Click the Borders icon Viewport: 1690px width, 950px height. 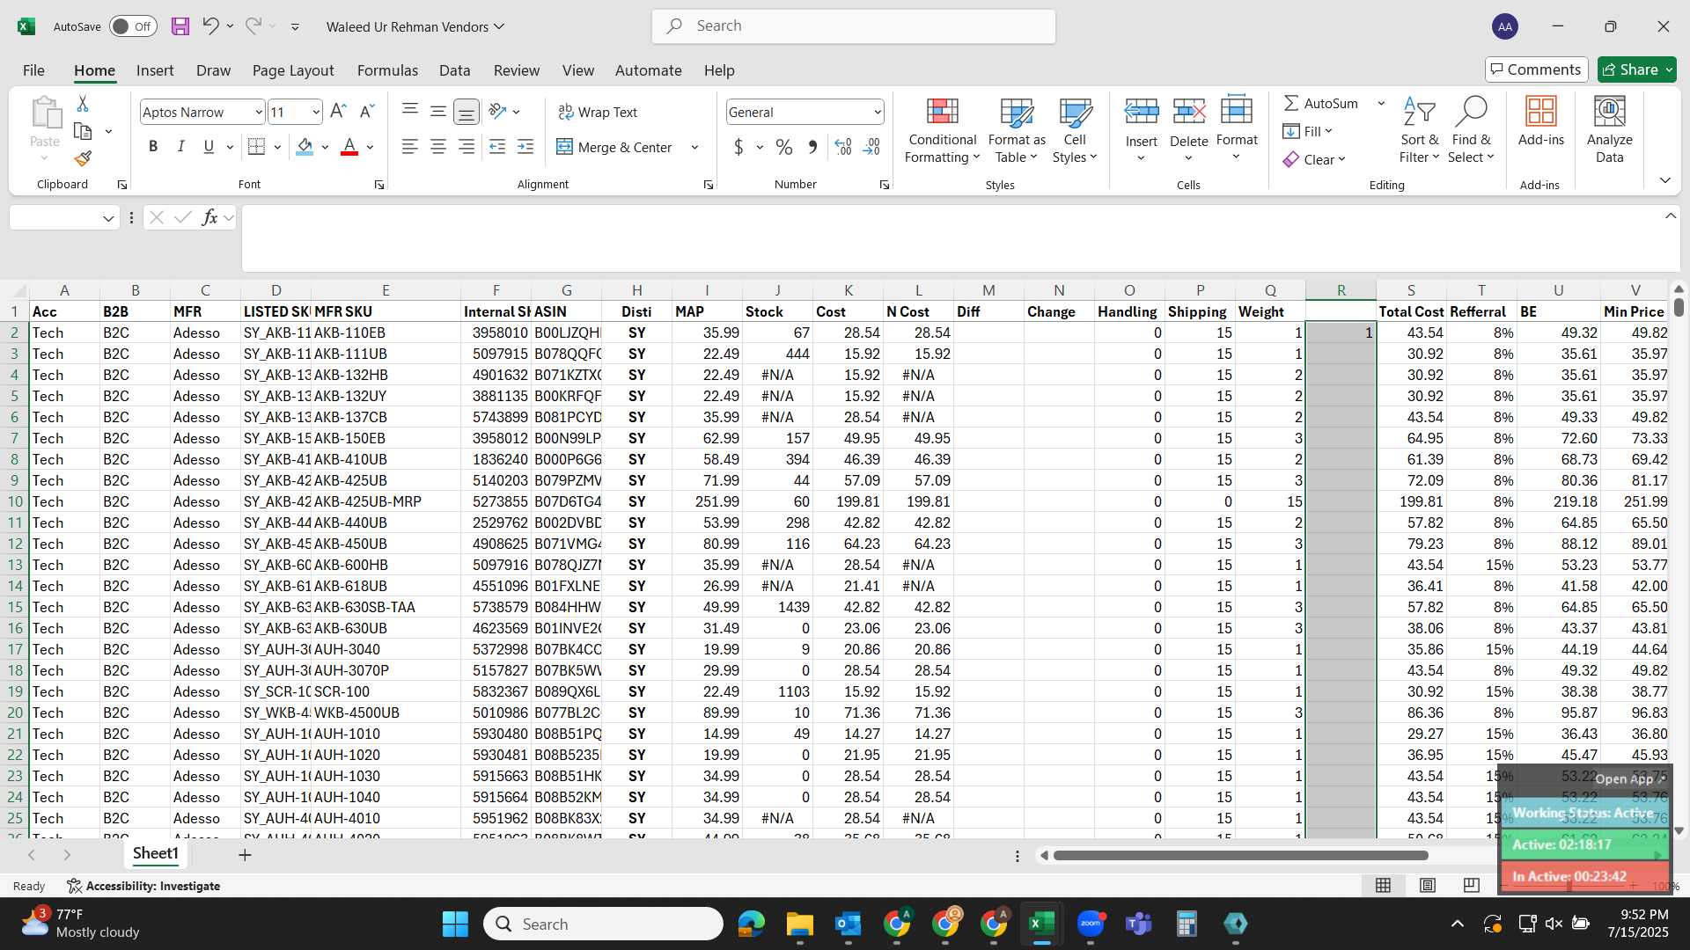(x=257, y=147)
